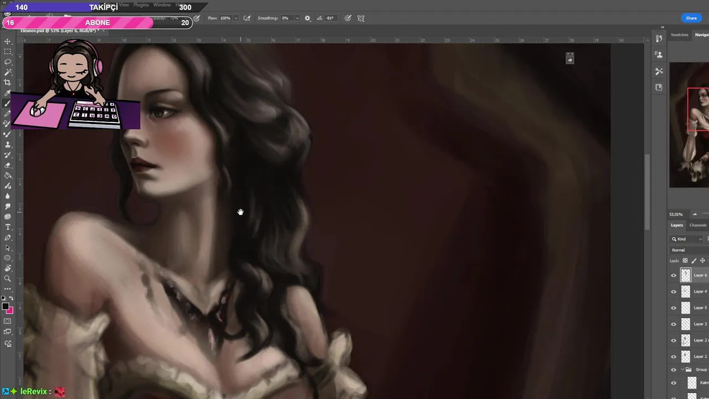Select the Move tool
The height and width of the screenshot is (399, 709).
click(x=8, y=42)
